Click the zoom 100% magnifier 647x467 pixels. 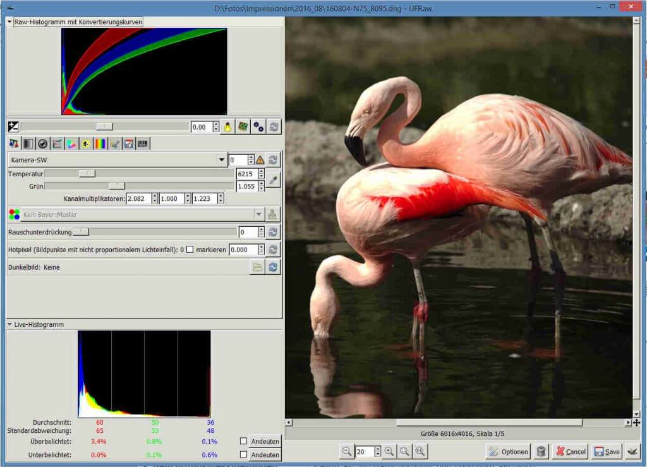[420, 451]
